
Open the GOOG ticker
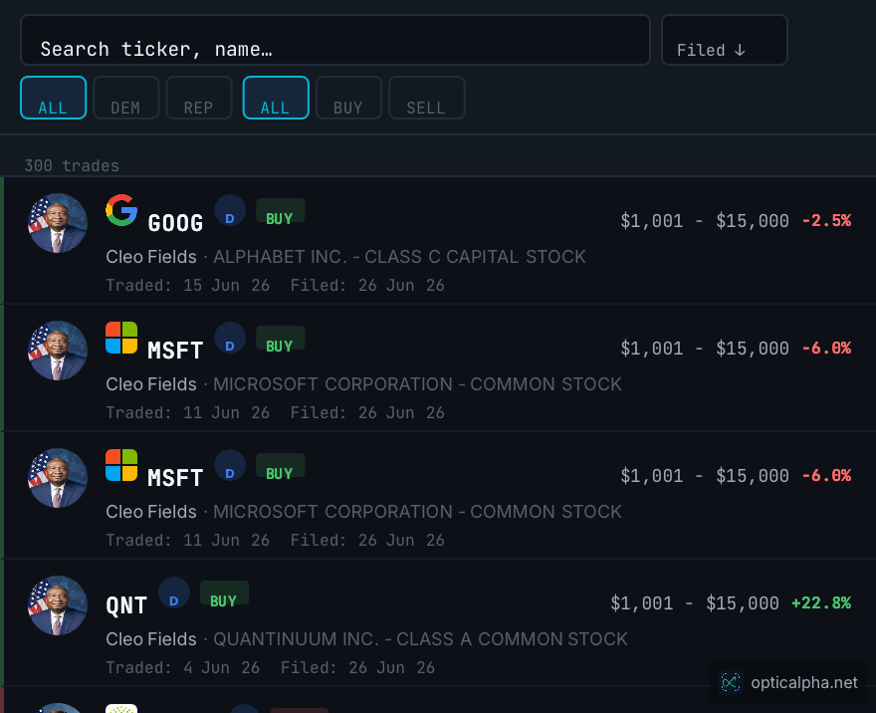pos(175,223)
